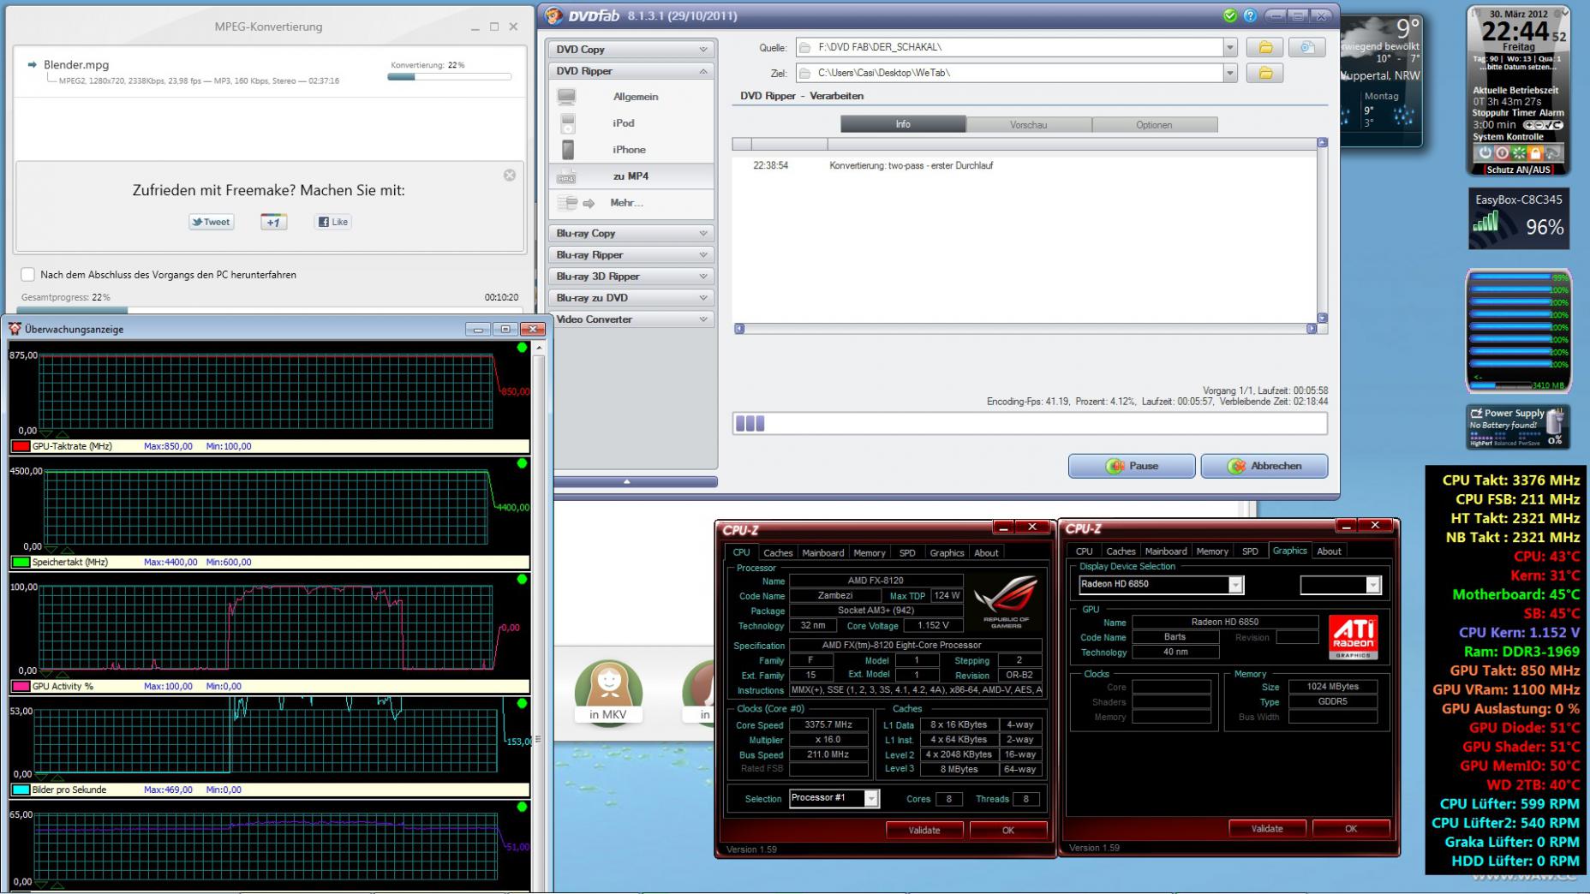Open SPD tab in the processor CPU-Z window

(x=907, y=553)
